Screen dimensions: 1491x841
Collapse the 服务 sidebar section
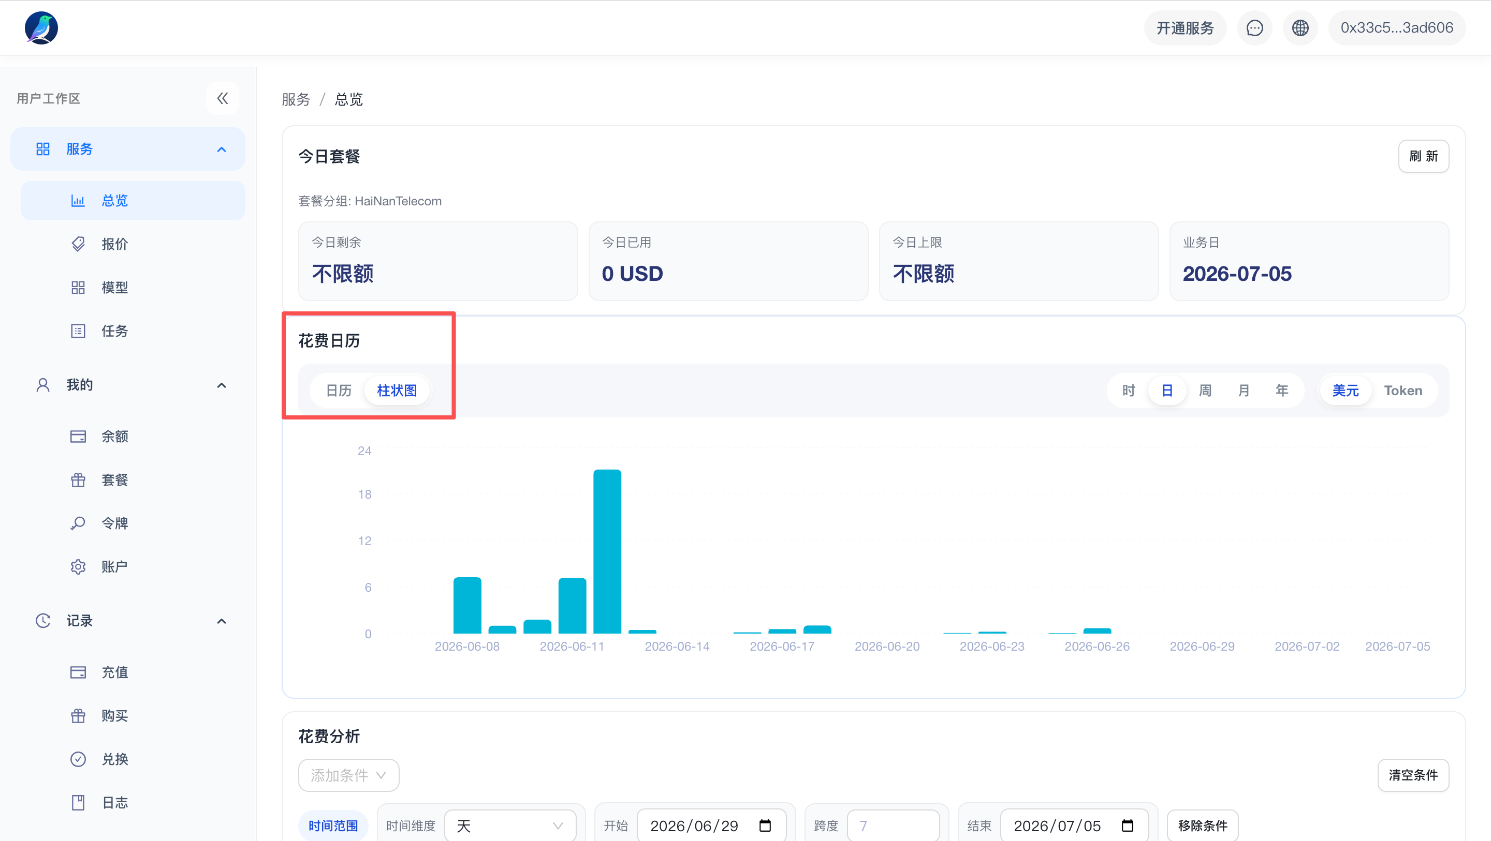[x=221, y=149]
